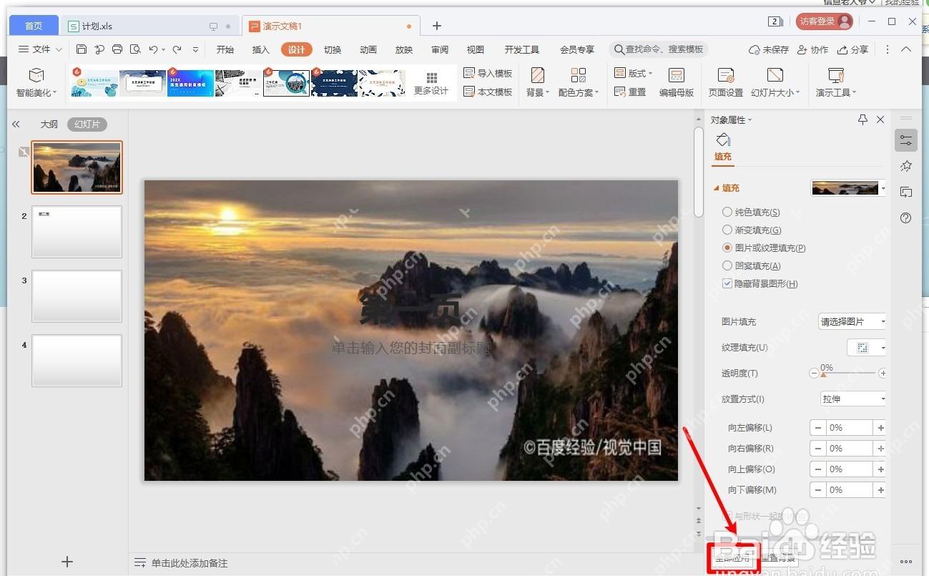Click the 未保存 status button
929x576 pixels.
click(769, 49)
